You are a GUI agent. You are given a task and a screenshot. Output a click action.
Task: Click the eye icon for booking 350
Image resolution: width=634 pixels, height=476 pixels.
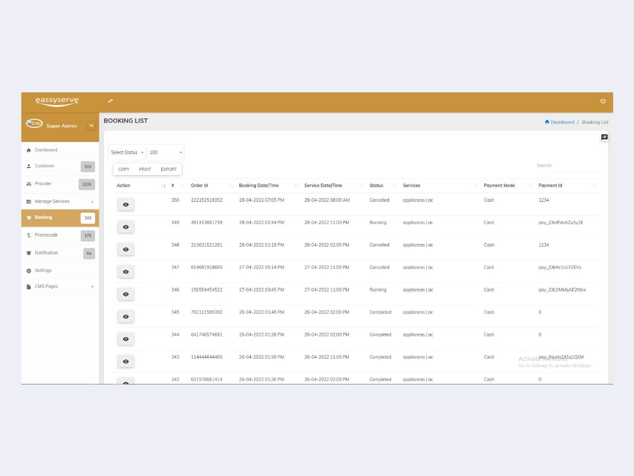[126, 205]
